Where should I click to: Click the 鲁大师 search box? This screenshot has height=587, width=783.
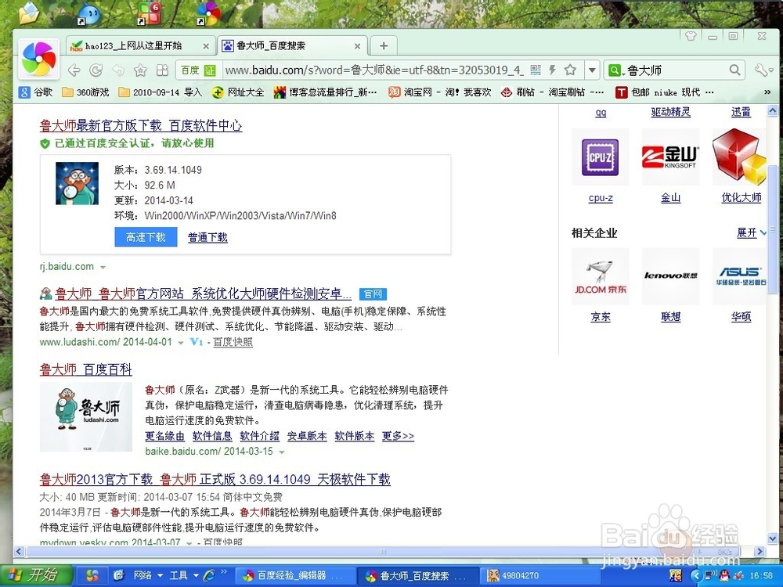677,70
